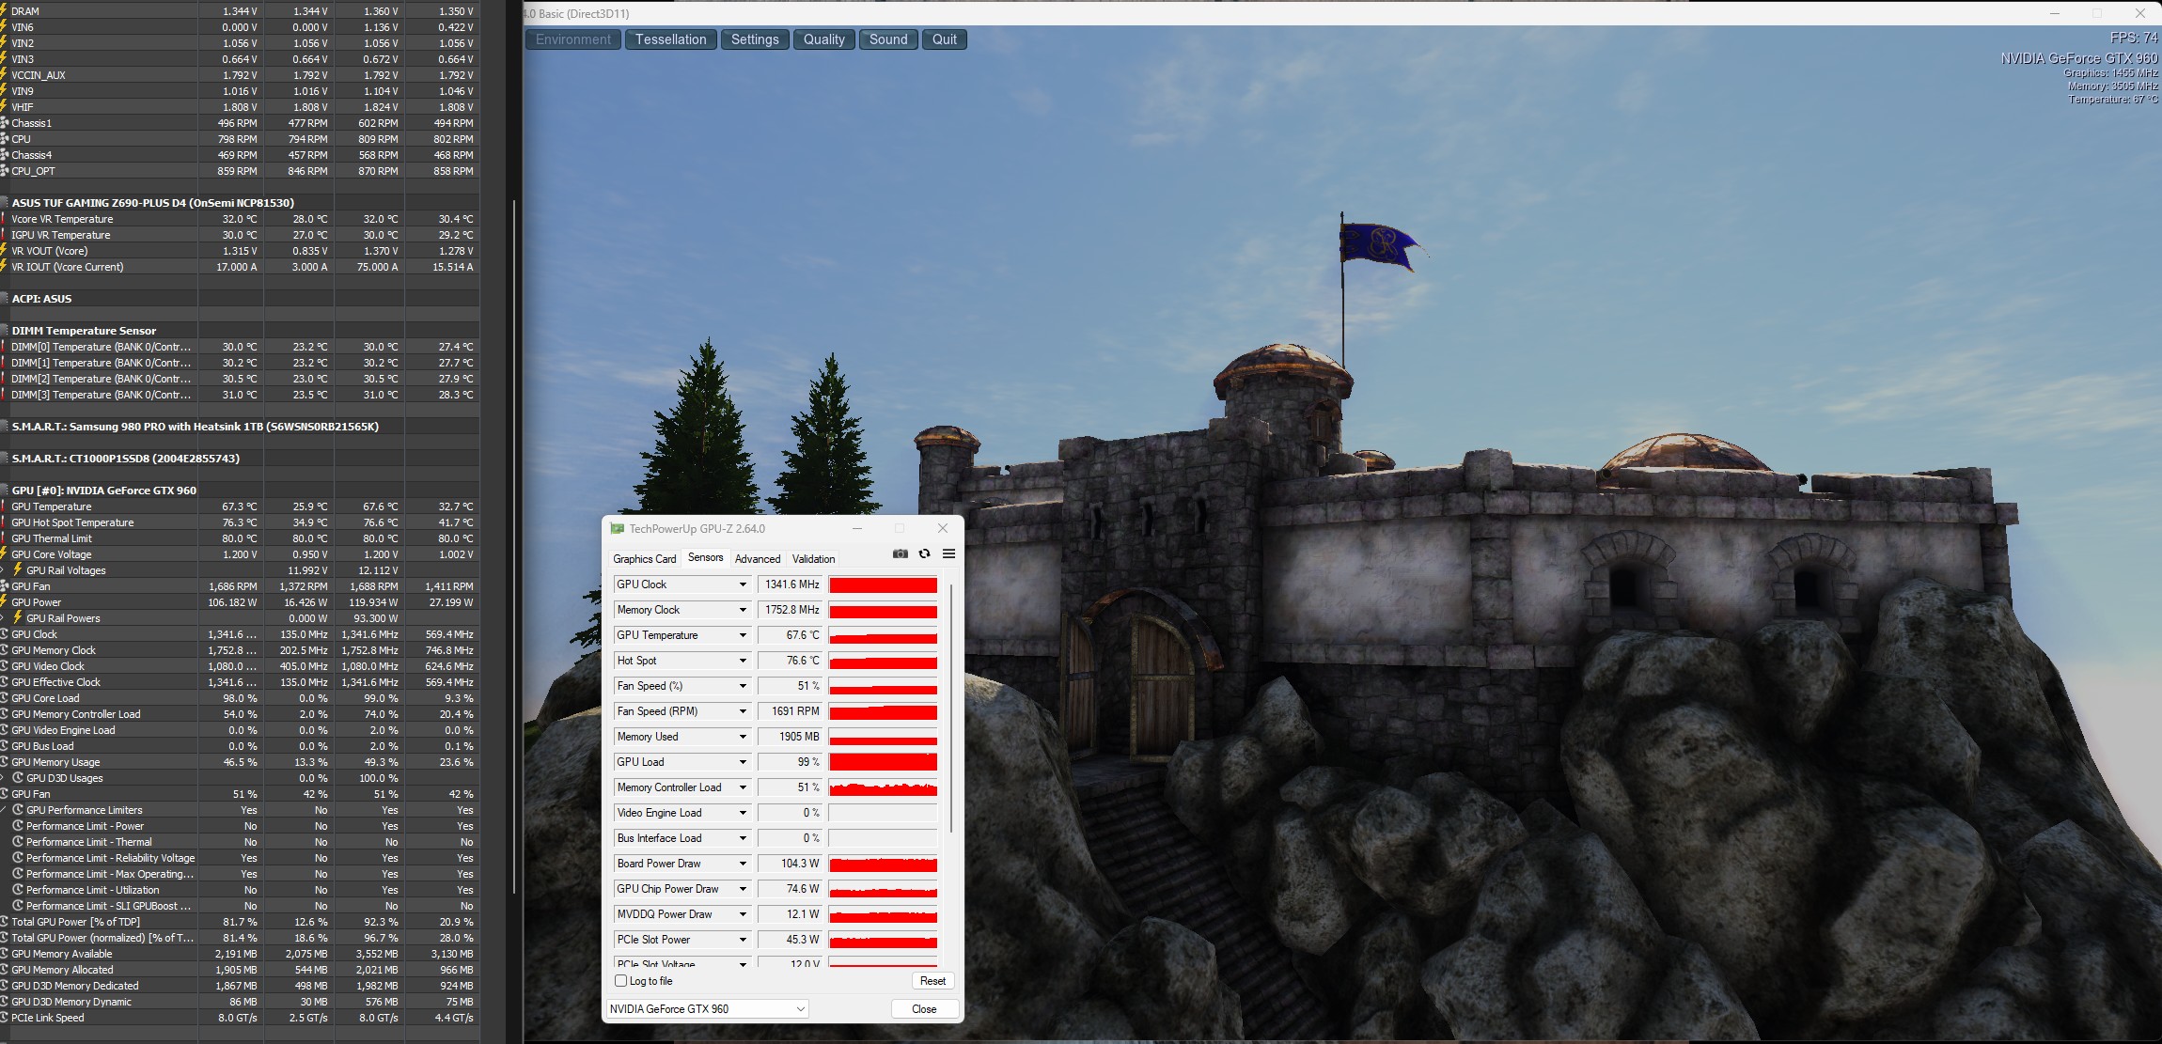This screenshot has width=2162, height=1044.
Task: Select GPU [#0]: NVIDIA GeForce GTX 960 header
Action: 241,491
